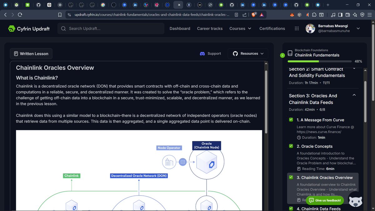The width and height of the screenshot is (375, 211).
Task: Click the lesson content vertical scrollbar
Action: coord(266,102)
